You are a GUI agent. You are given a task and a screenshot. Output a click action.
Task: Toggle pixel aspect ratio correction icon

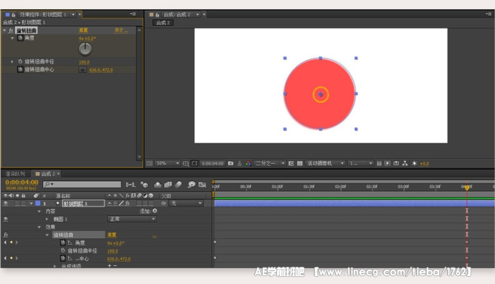click(379, 163)
